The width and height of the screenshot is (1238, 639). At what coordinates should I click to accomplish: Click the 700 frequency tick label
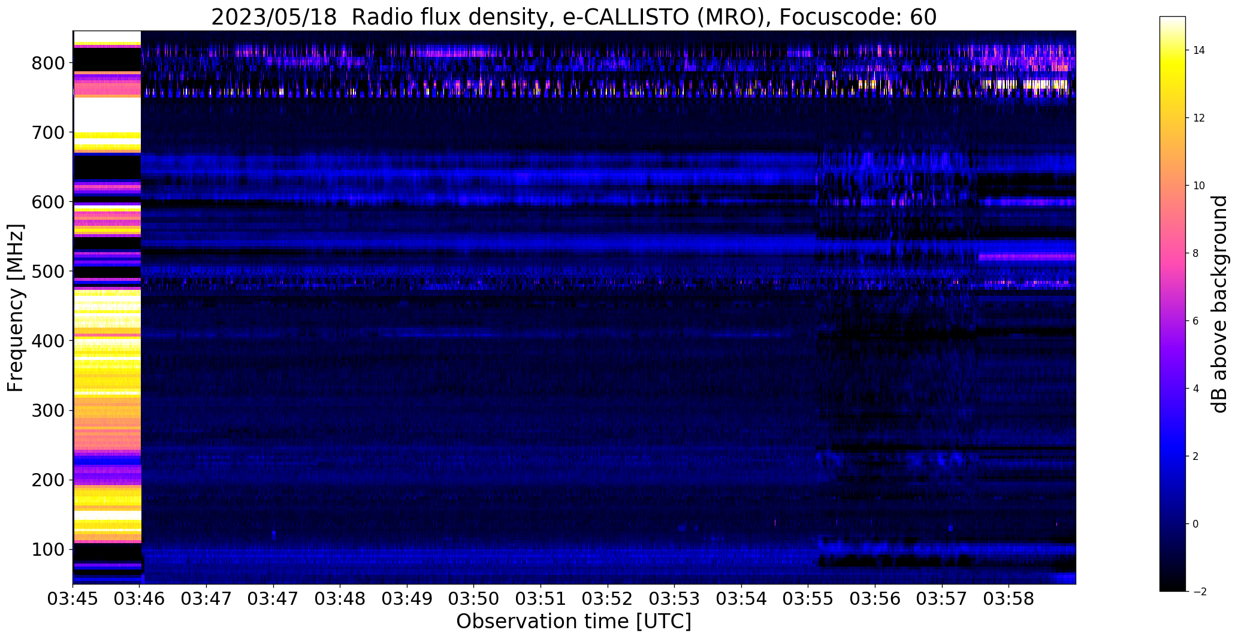(47, 132)
